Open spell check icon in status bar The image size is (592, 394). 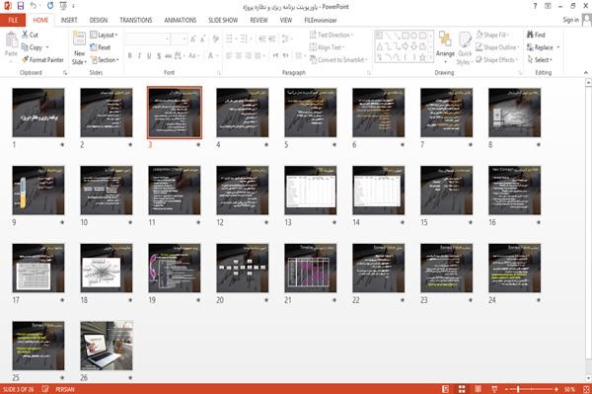pyautogui.click(x=45, y=389)
